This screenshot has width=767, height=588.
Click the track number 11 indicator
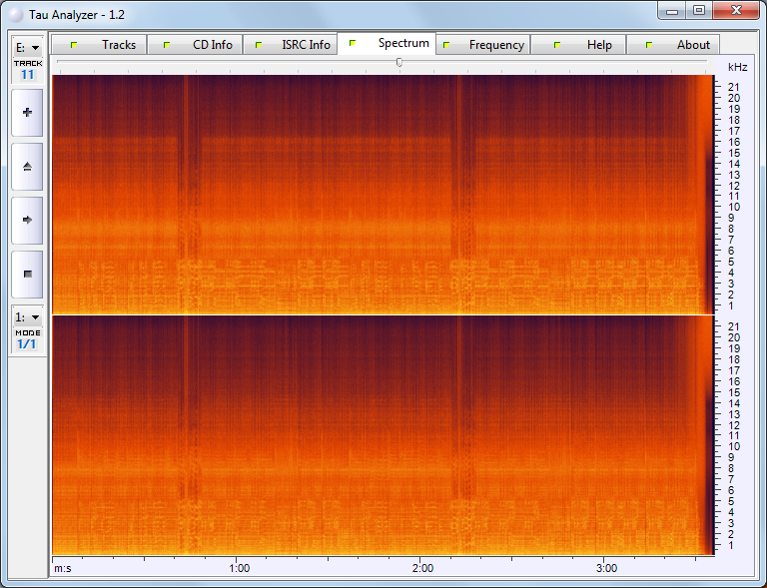click(x=27, y=75)
